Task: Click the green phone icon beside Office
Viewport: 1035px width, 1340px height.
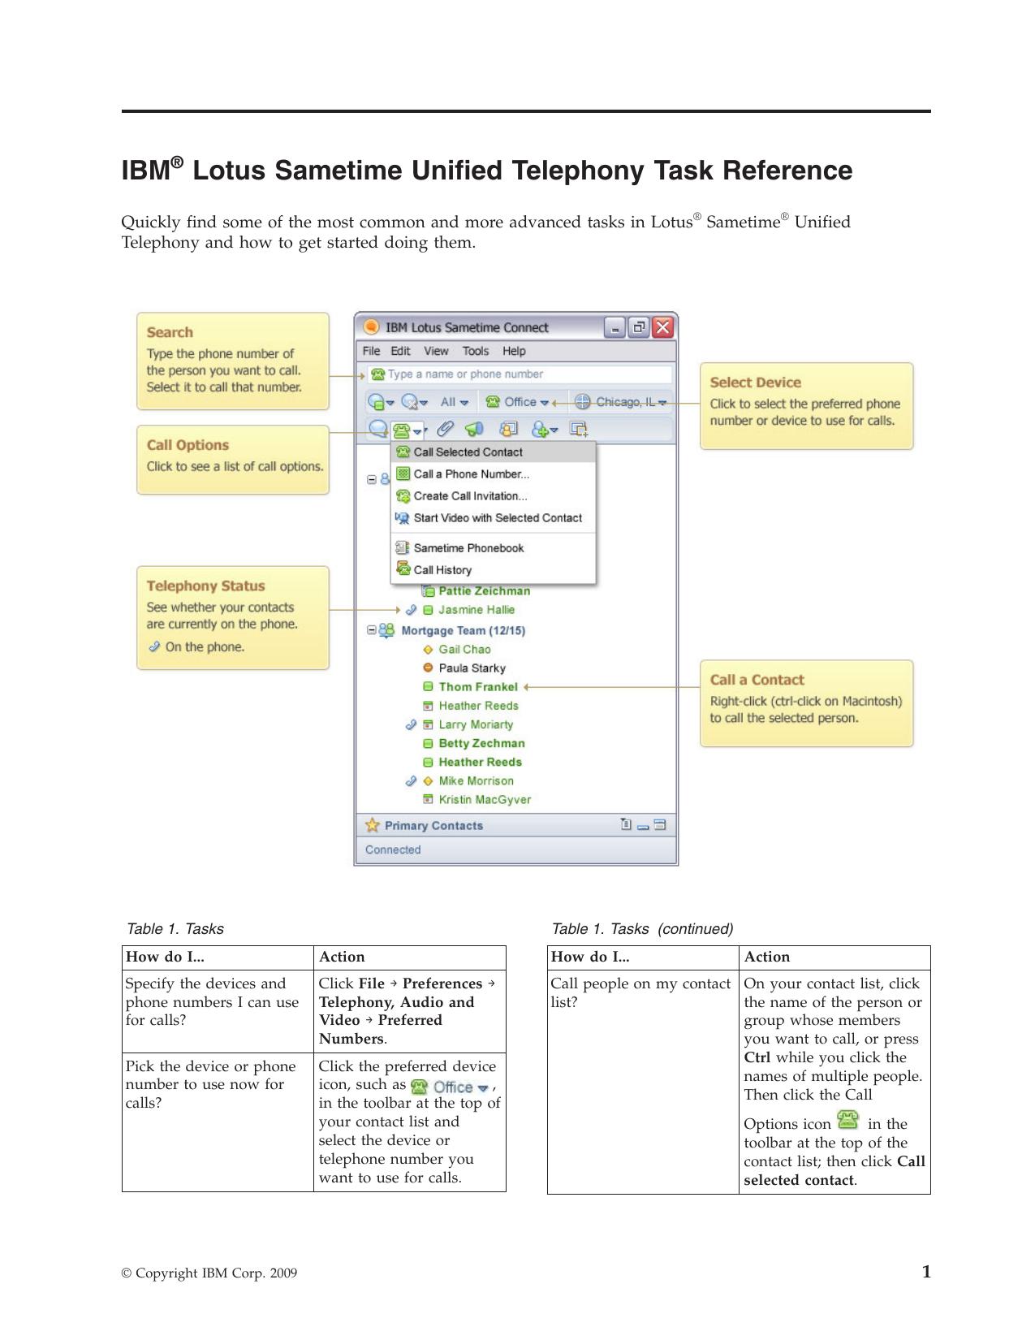Action: pyautogui.click(x=493, y=402)
